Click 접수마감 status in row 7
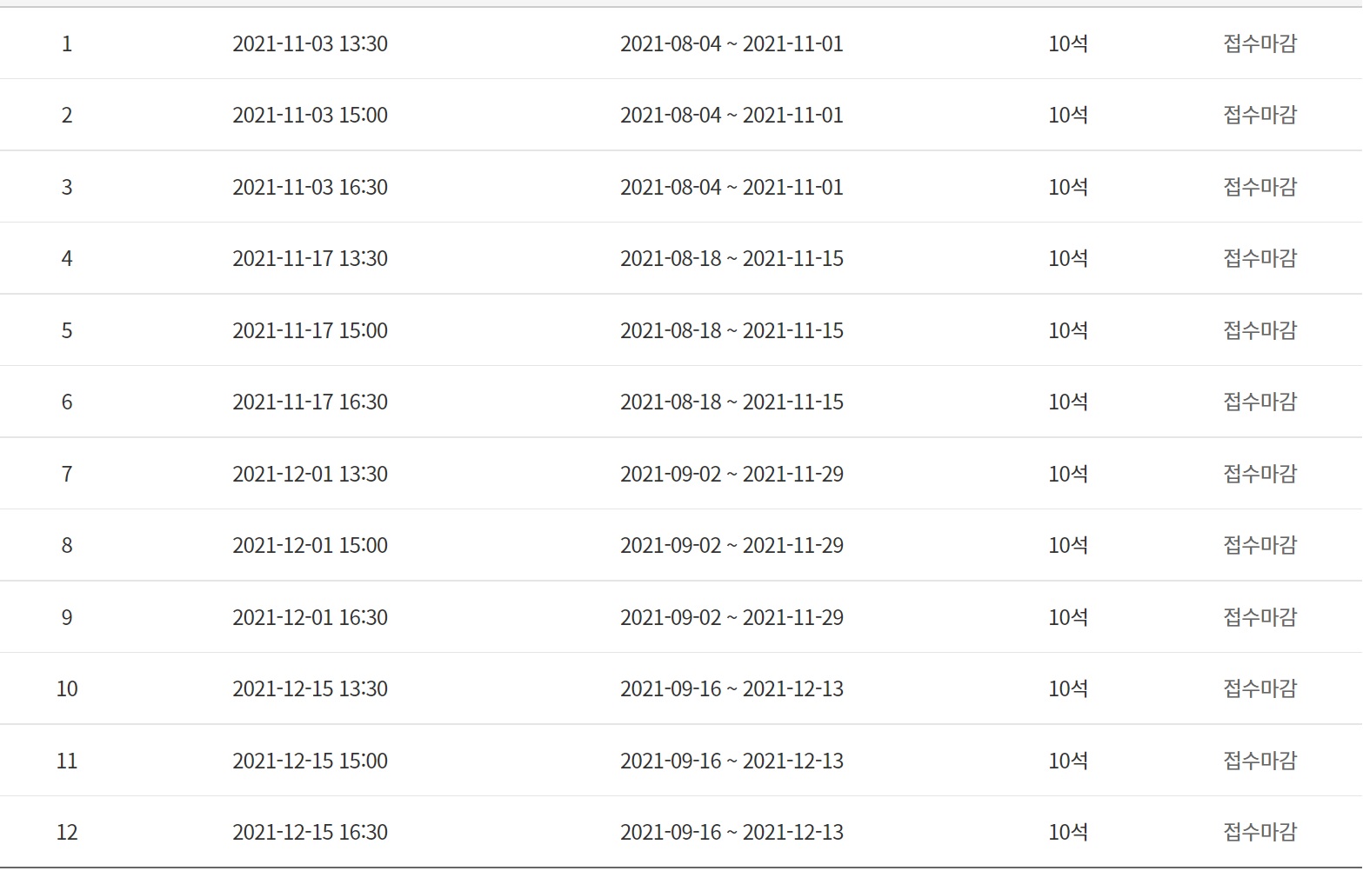Screen dimensions: 1363x871 pos(1259,474)
